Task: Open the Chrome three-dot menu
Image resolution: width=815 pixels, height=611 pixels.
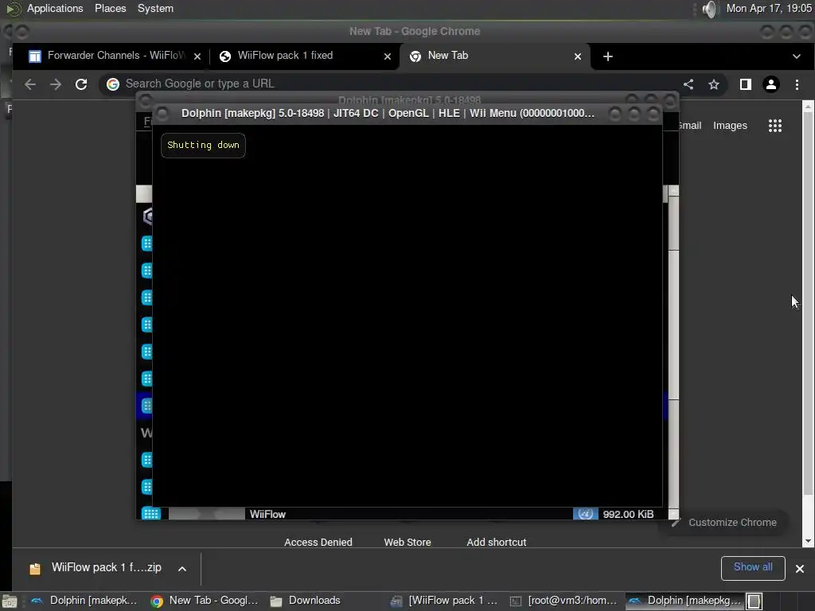Action: click(x=797, y=84)
